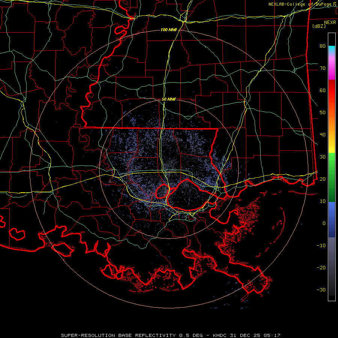Click the 50 dBZ scale value
This screenshot has width=338, height=338.
(323, 113)
